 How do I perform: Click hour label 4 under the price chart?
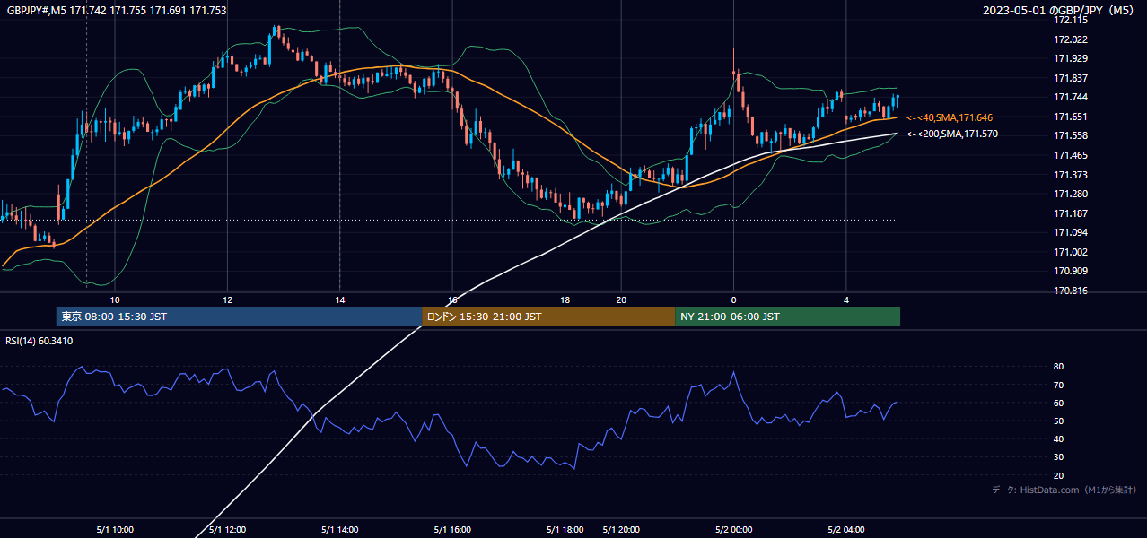[x=845, y=299]
